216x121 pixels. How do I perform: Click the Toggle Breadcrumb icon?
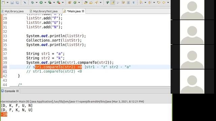[108, 2]
